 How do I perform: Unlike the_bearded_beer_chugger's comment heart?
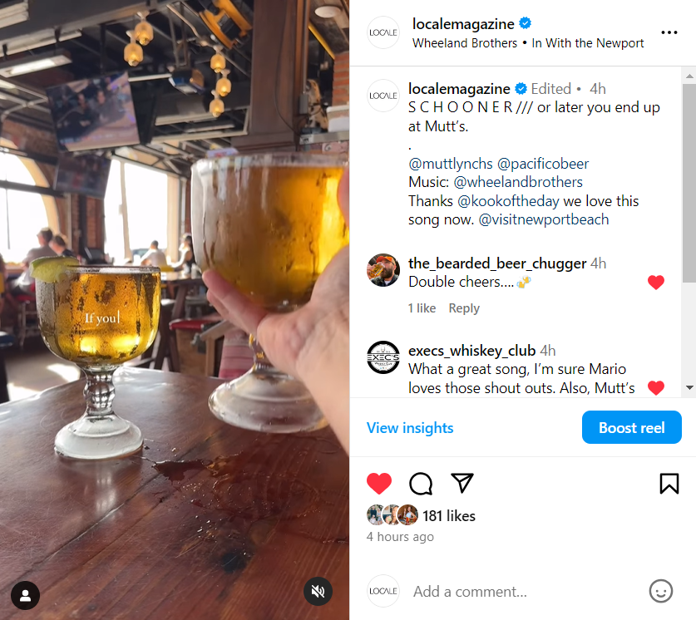pos(655,282)
